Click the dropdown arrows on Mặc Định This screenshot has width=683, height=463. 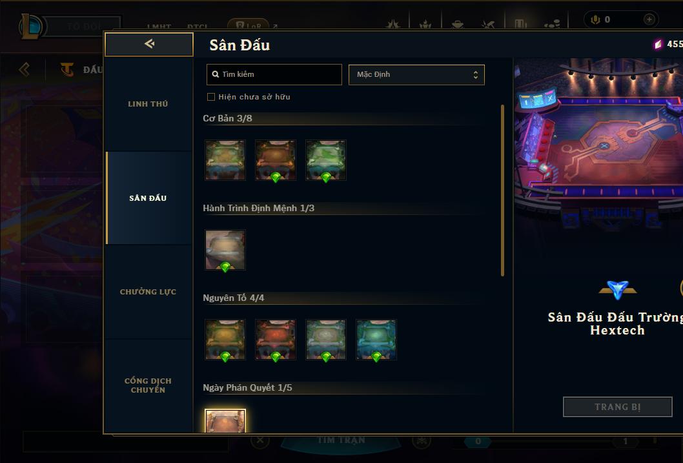click(x=476, y=74)
